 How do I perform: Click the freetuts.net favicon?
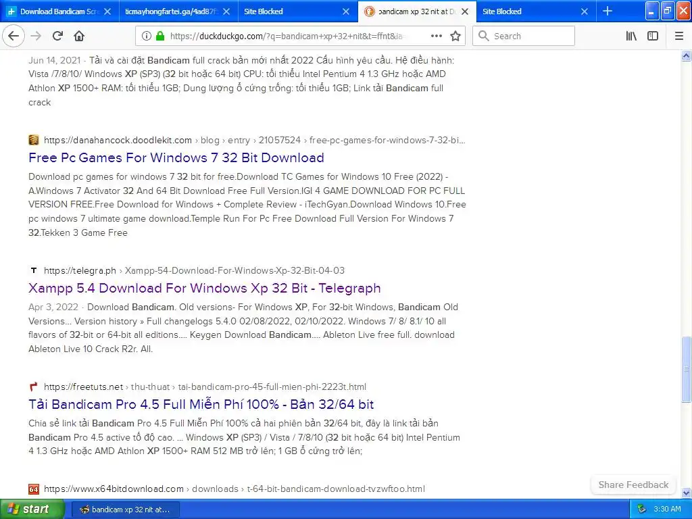click(x=34, y=387)
